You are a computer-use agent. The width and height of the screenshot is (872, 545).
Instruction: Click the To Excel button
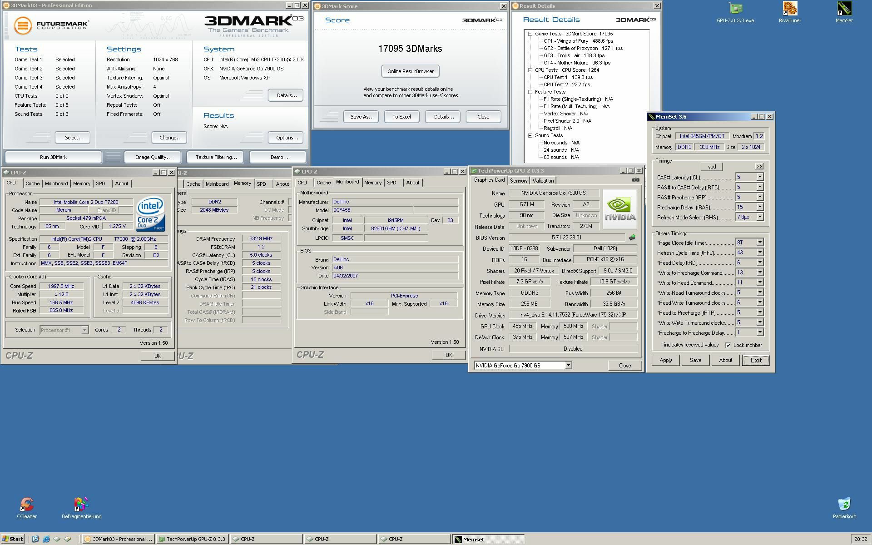click(401, 117)
